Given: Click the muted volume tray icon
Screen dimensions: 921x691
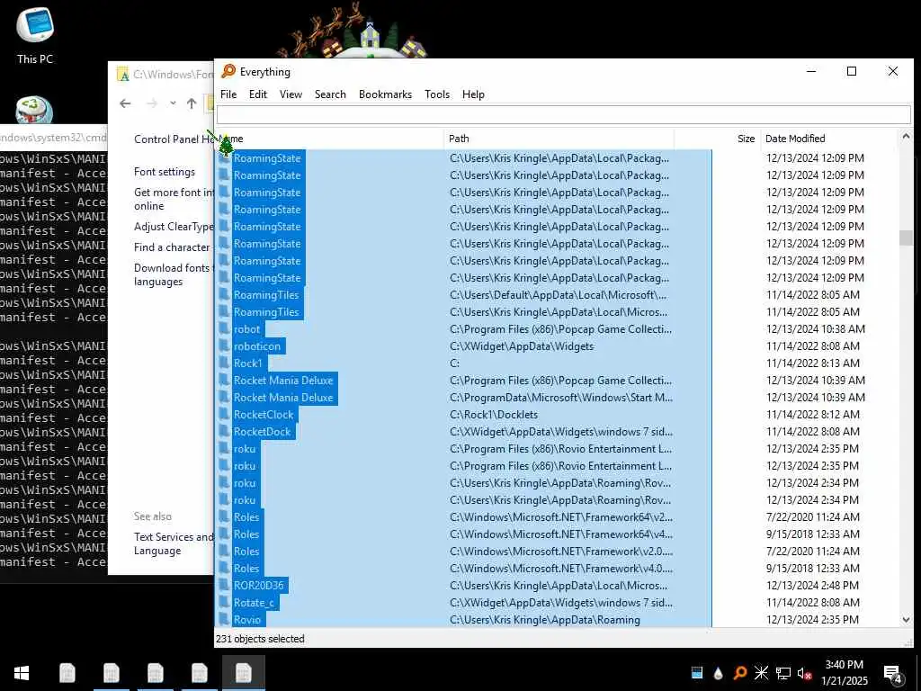Looking at the screenshot, I should 805,673.
